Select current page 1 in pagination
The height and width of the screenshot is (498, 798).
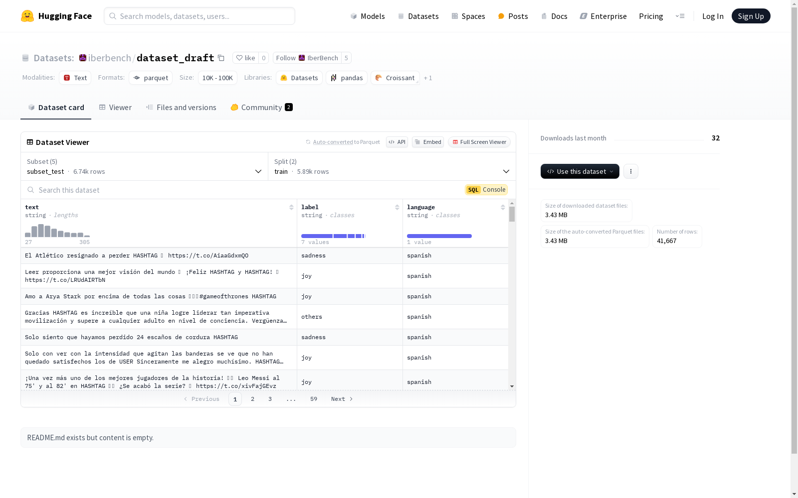click(235, 399)
